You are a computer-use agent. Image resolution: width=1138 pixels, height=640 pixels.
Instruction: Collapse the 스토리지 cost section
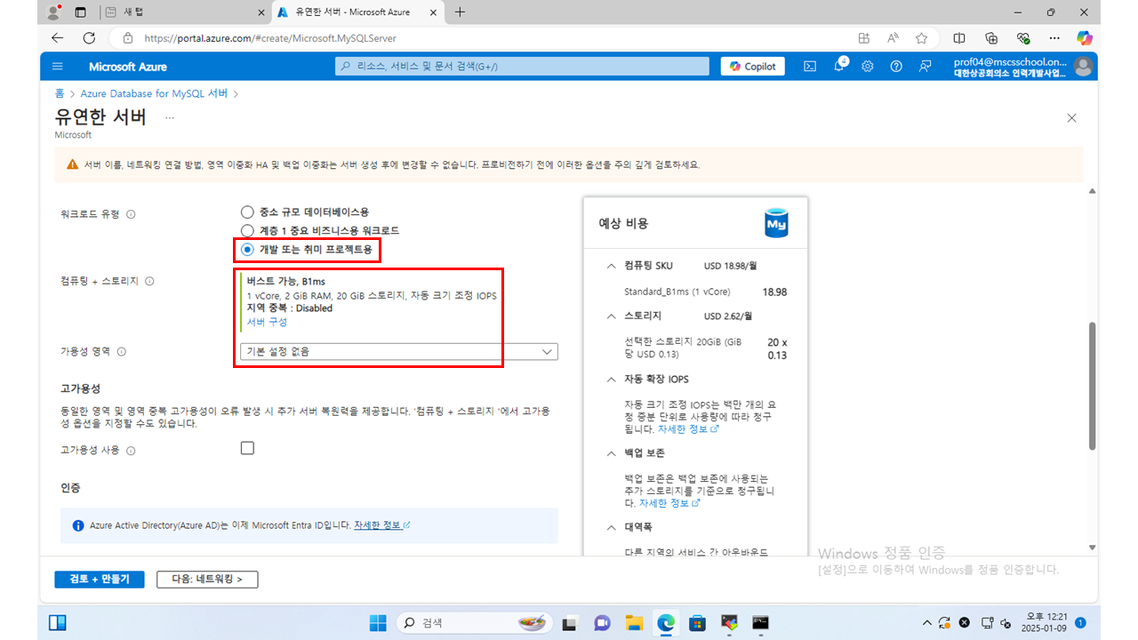[611, 316]
